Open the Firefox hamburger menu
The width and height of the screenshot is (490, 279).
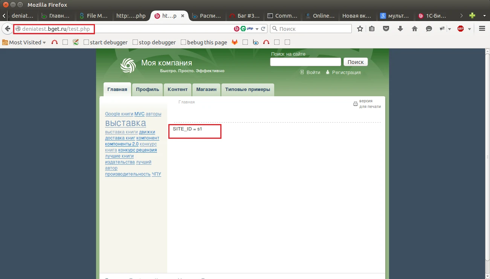tap(482, 29)
